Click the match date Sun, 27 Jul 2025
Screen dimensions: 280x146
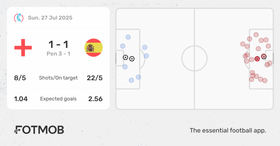pyautogui.click(x=50, y=18)
